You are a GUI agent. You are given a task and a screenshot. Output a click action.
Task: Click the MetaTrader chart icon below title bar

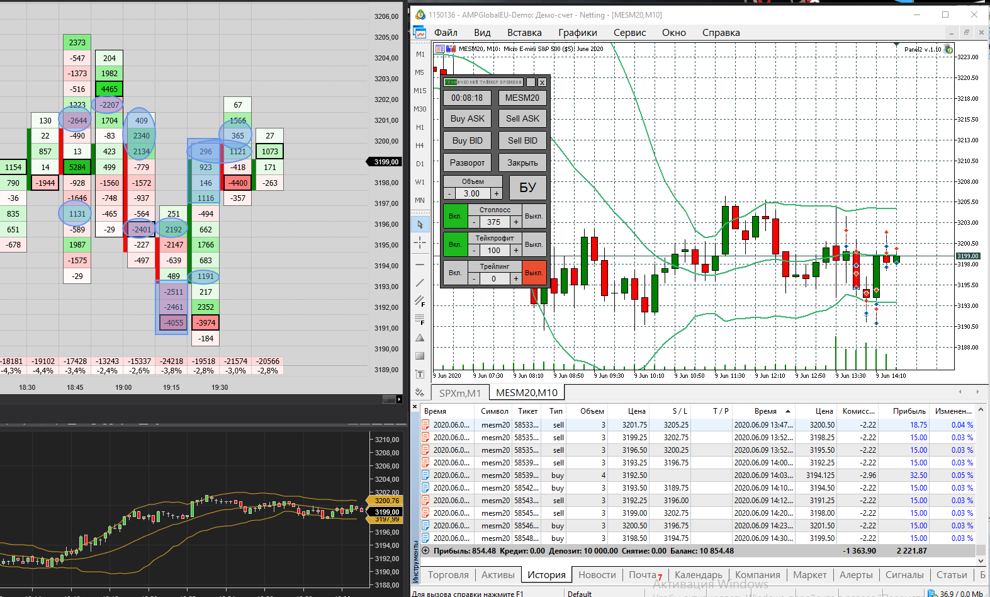[x=420, y=33]
